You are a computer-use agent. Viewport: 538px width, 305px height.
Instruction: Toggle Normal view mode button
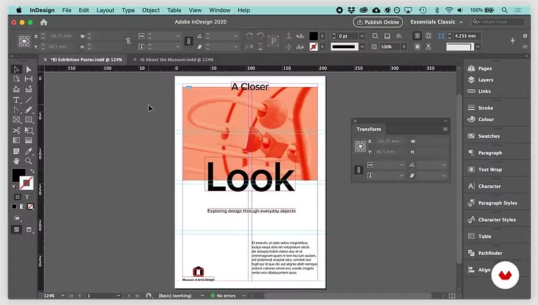click(17, 229)
